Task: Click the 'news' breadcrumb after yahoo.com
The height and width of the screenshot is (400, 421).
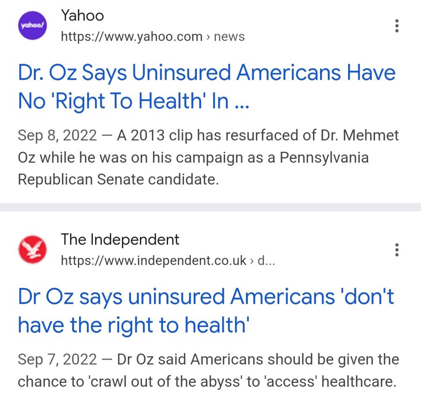Action: (229, 37)
